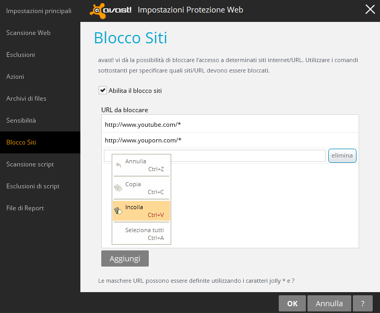Click the undo arrow icon beside Annulla
Image resolution: width=380 pixels, height=313 pixels.
[x=118, y=165]
